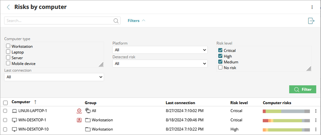Check the Laptop computer type
This screenshot has width=321, height=135.
[8, 52]
